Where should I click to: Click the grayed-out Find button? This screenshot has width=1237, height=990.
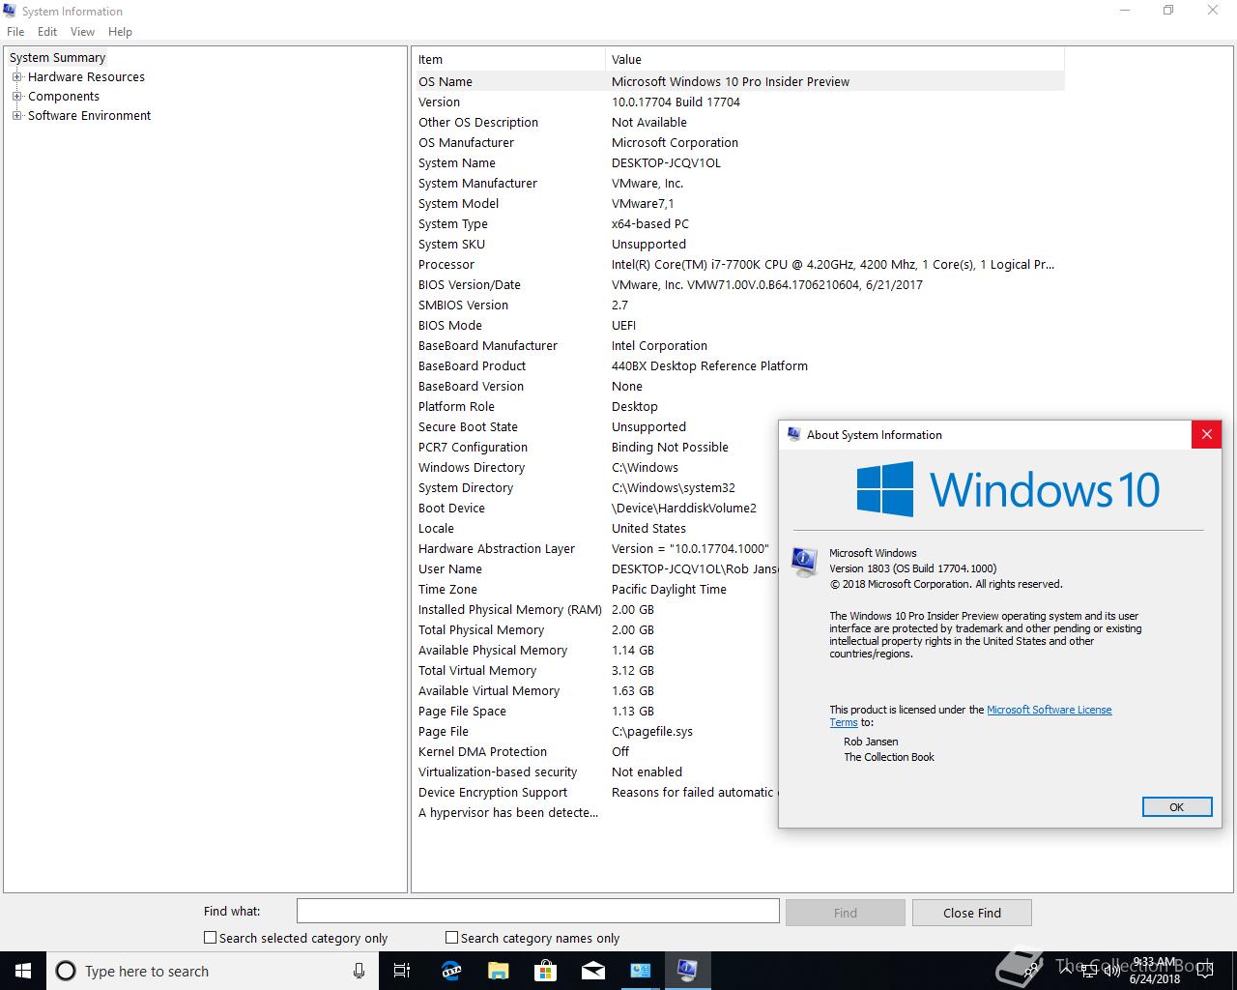845,913
